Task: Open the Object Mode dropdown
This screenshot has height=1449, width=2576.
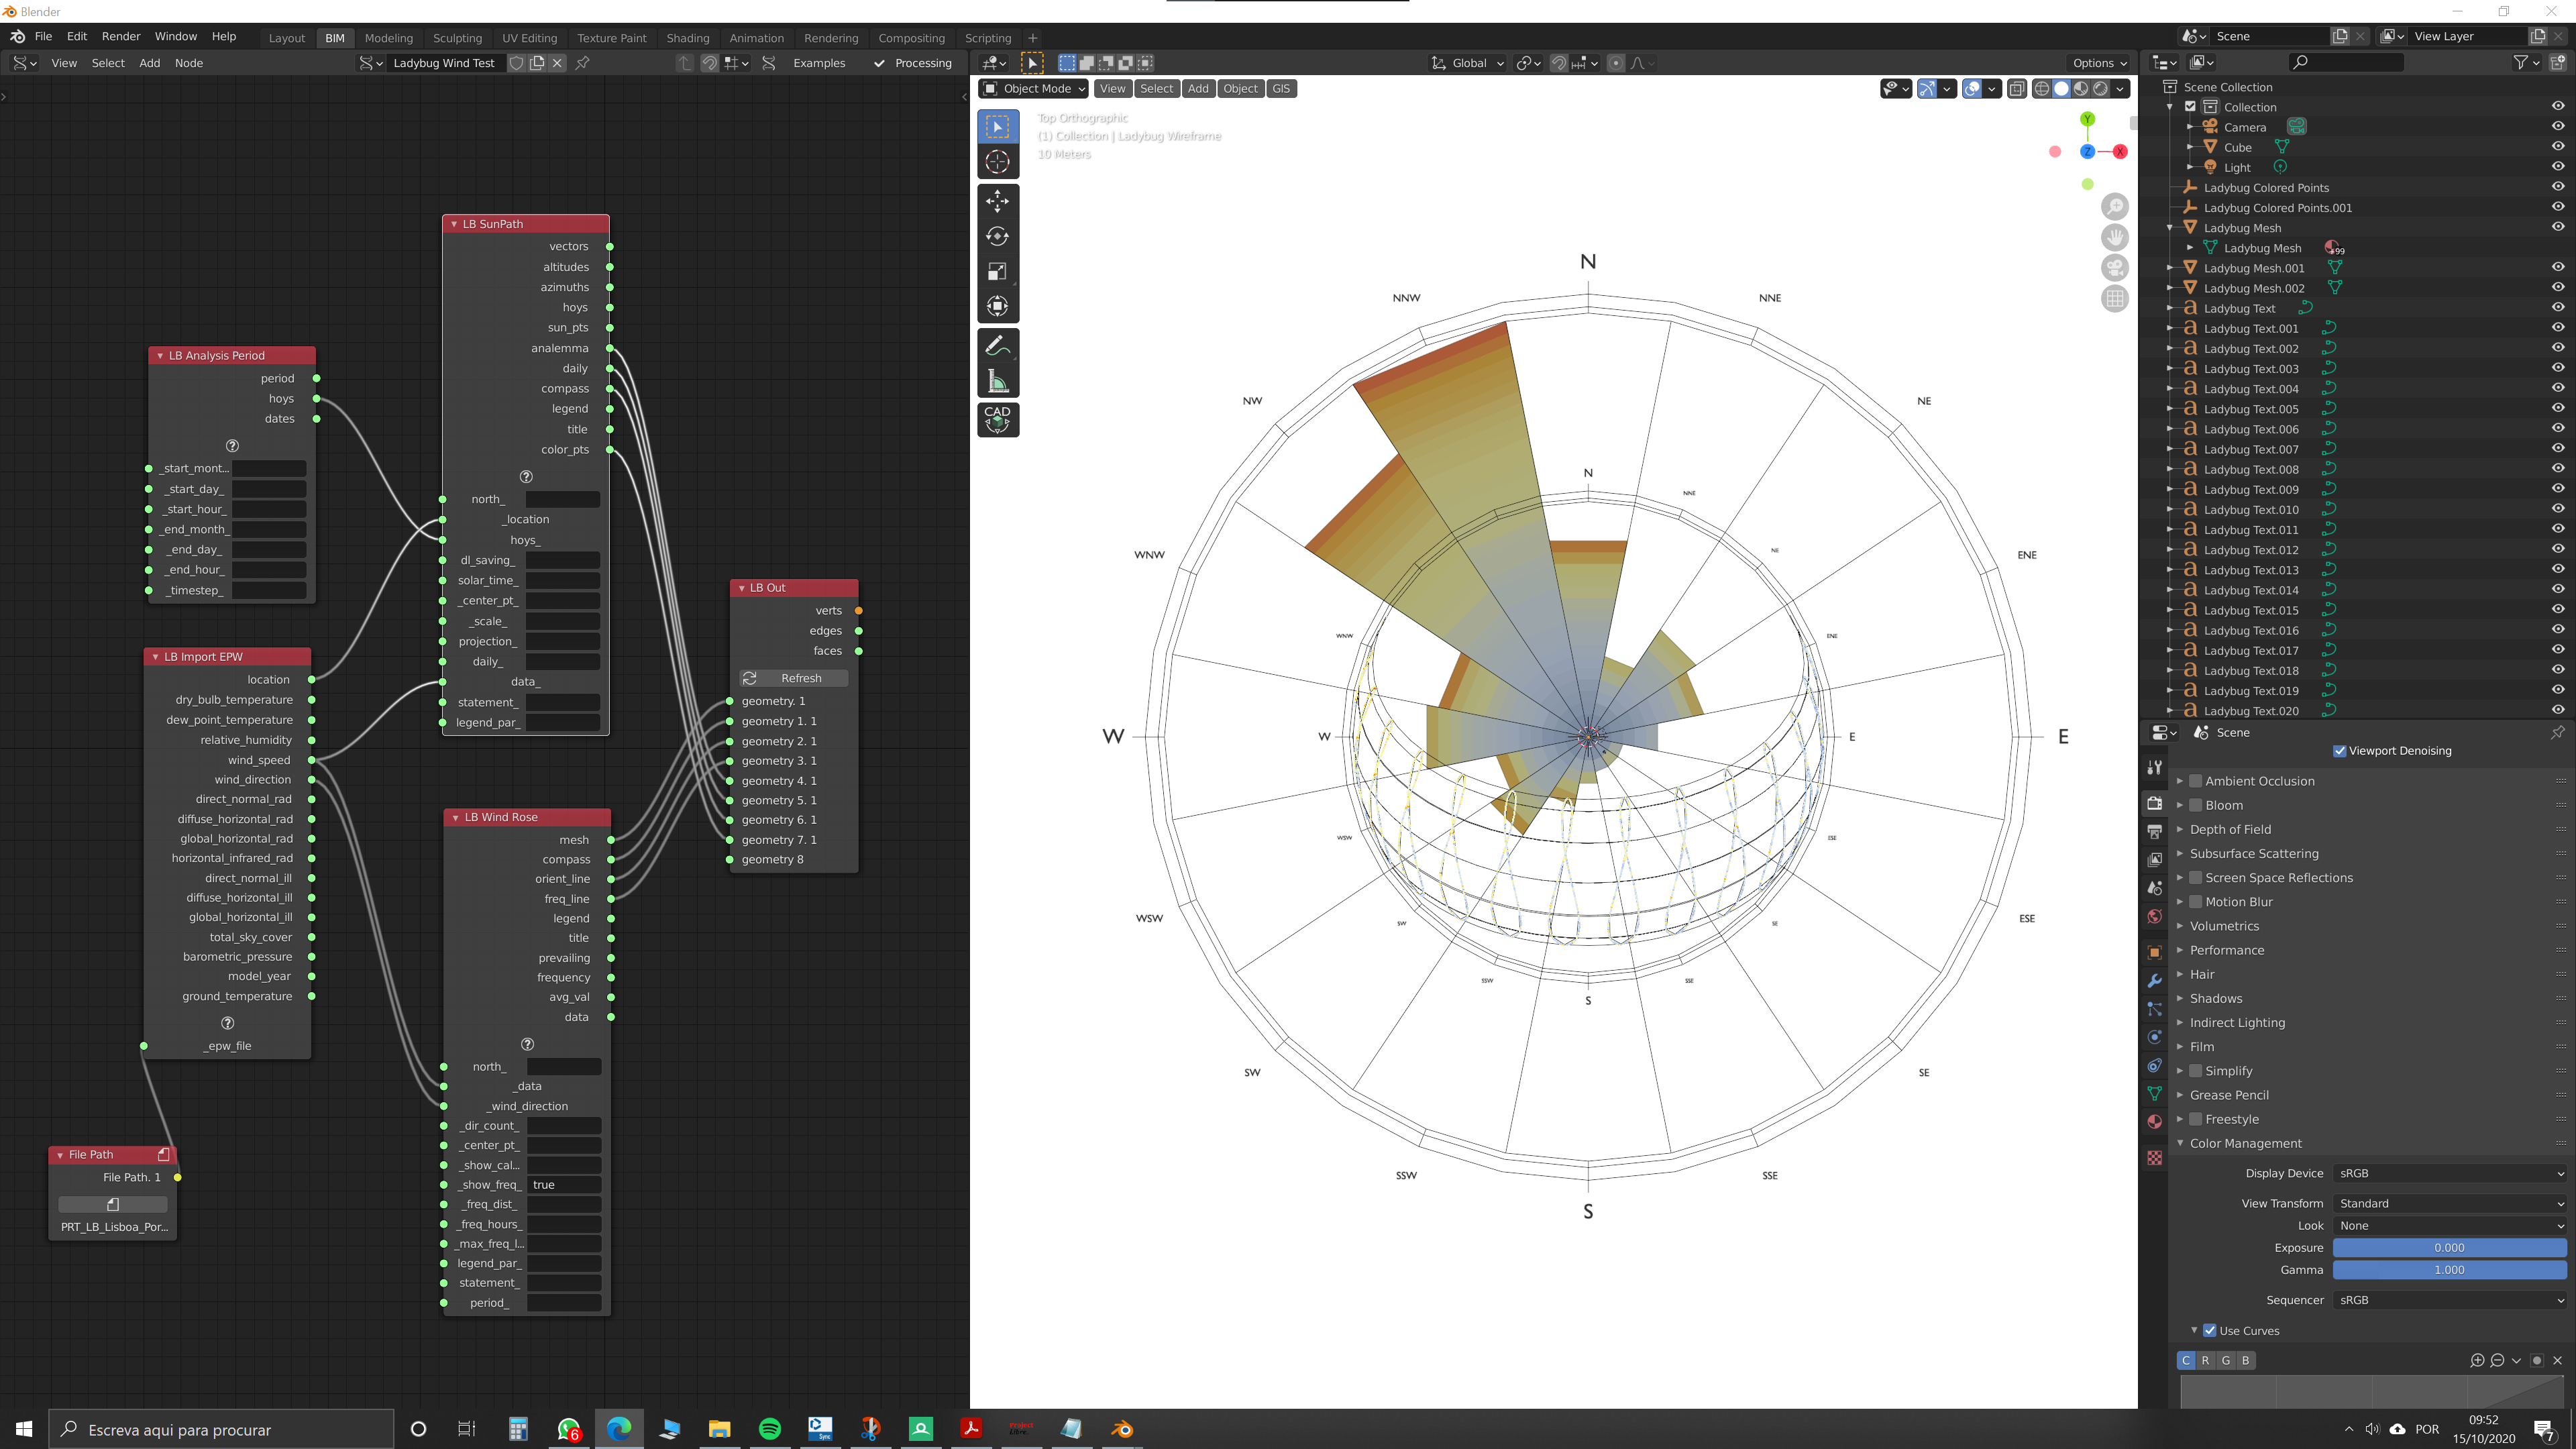Action: click(1034, 89)
